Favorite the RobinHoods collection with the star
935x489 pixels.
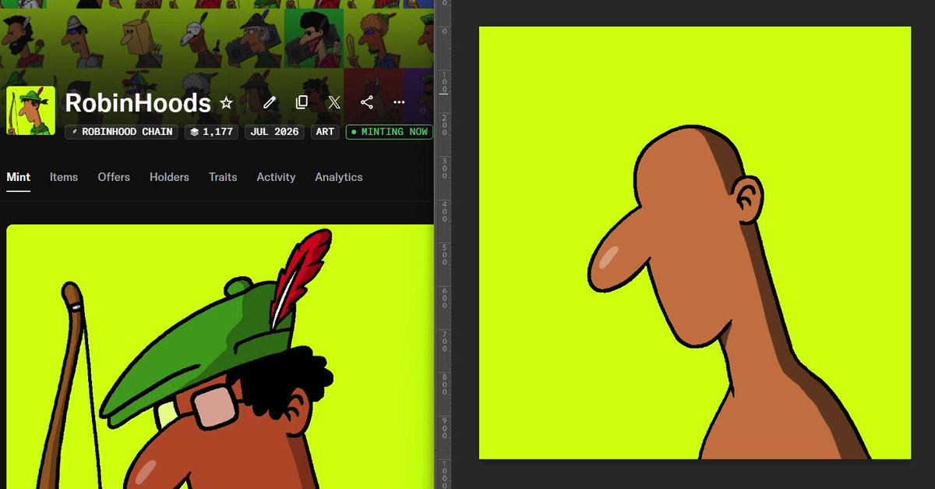pos(226,103)
